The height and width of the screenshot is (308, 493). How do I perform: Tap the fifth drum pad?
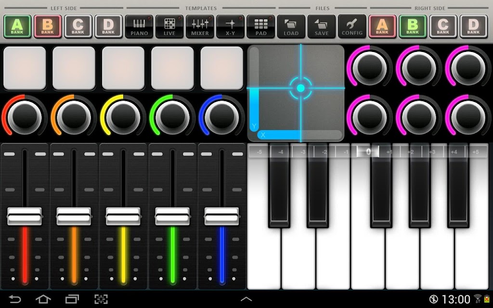click(x=221, y=68)
